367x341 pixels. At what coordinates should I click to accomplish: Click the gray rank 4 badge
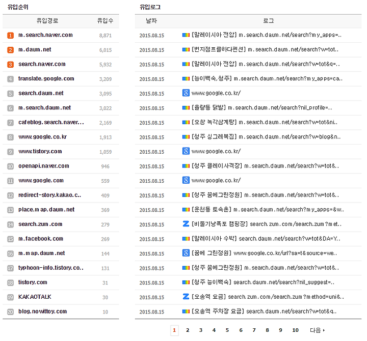10,79
